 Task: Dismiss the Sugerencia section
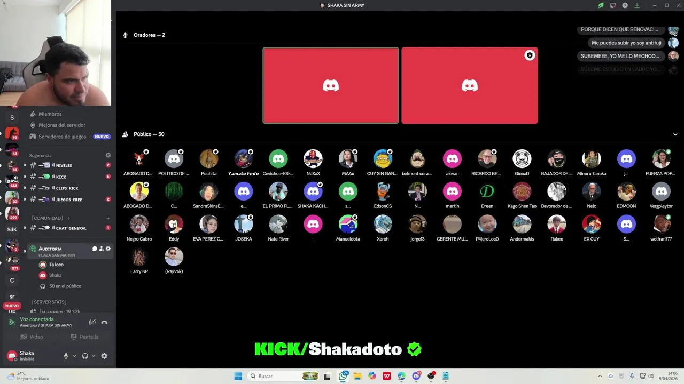[108, 155]
